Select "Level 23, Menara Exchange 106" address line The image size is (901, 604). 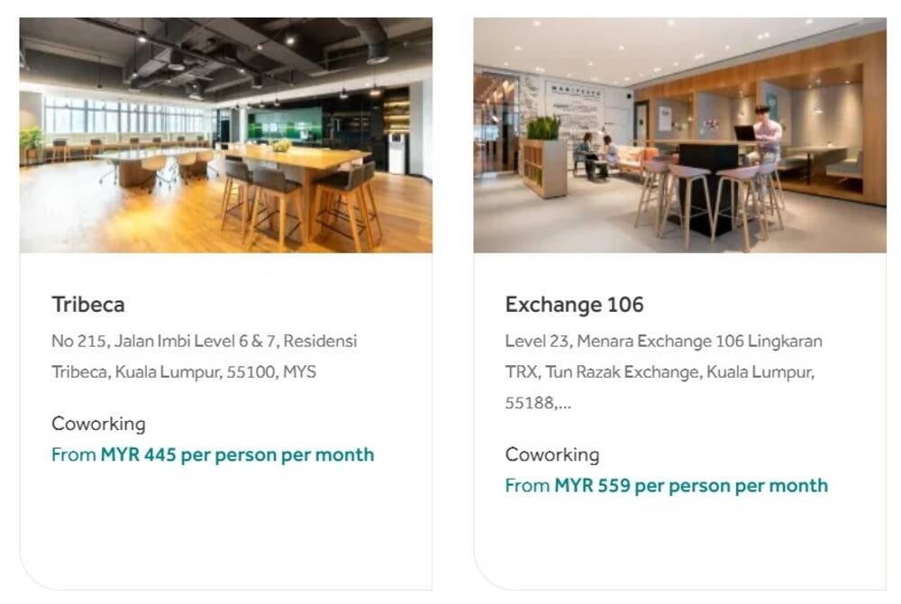click(x=663, y=342)
